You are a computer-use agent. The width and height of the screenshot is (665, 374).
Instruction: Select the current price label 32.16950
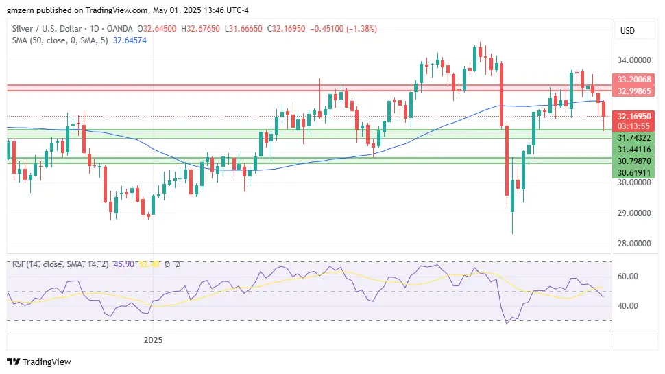tap(633, 117)
